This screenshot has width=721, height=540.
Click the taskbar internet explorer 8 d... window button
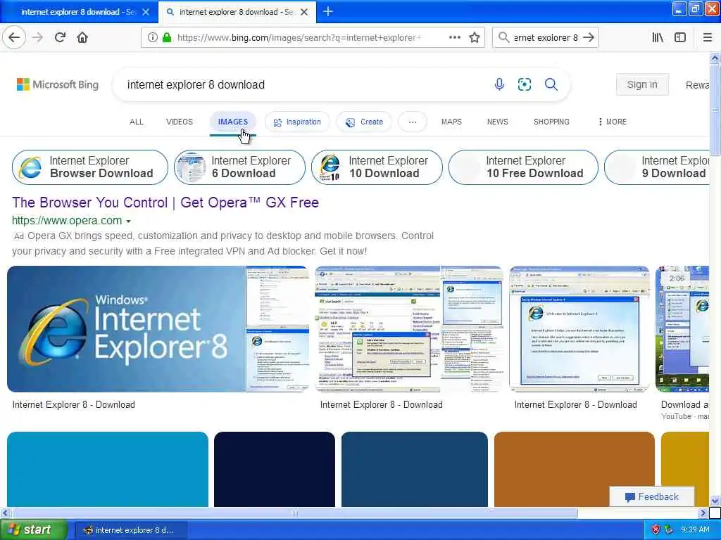coord(130,530)
